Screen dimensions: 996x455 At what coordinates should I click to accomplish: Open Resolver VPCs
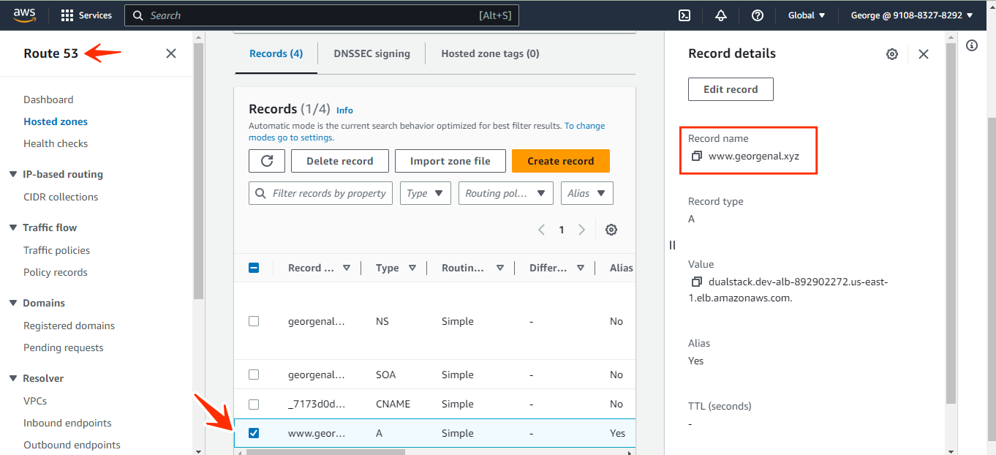point(35,401)
